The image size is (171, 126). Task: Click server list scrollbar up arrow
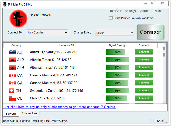coord(164,45)
